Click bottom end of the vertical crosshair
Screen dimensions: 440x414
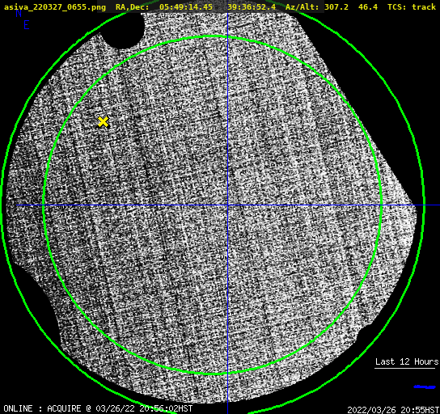[x=227, y=412]
